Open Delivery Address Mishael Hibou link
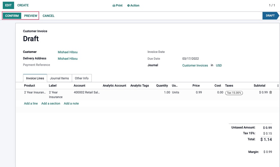 tap(68, 59)
